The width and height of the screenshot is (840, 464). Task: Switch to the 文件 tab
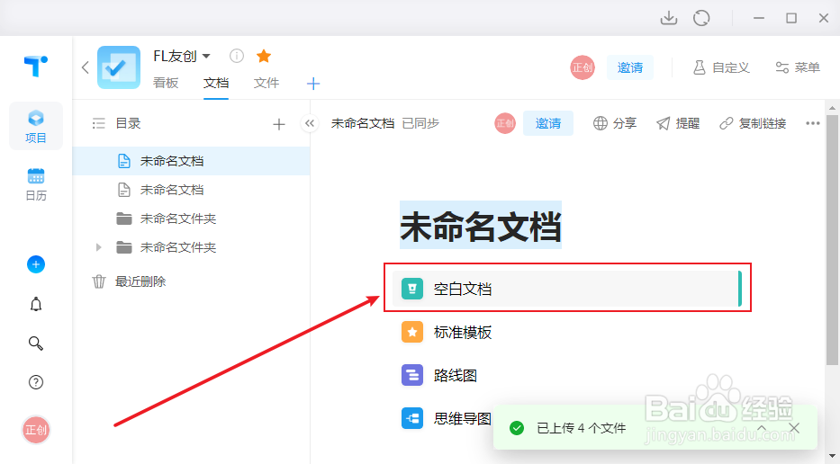pyautogui.click(x=266, y=83)
